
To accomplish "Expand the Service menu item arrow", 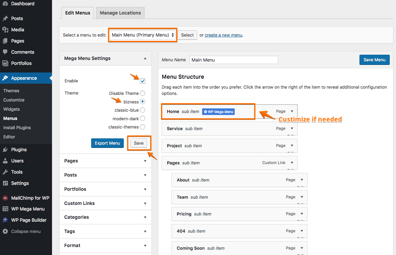I will tap(292, 128).
